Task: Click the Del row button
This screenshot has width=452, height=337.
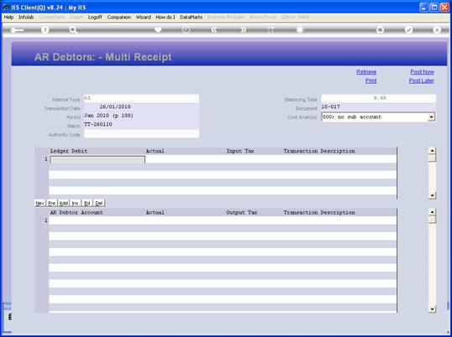Action: click(99, 204)
